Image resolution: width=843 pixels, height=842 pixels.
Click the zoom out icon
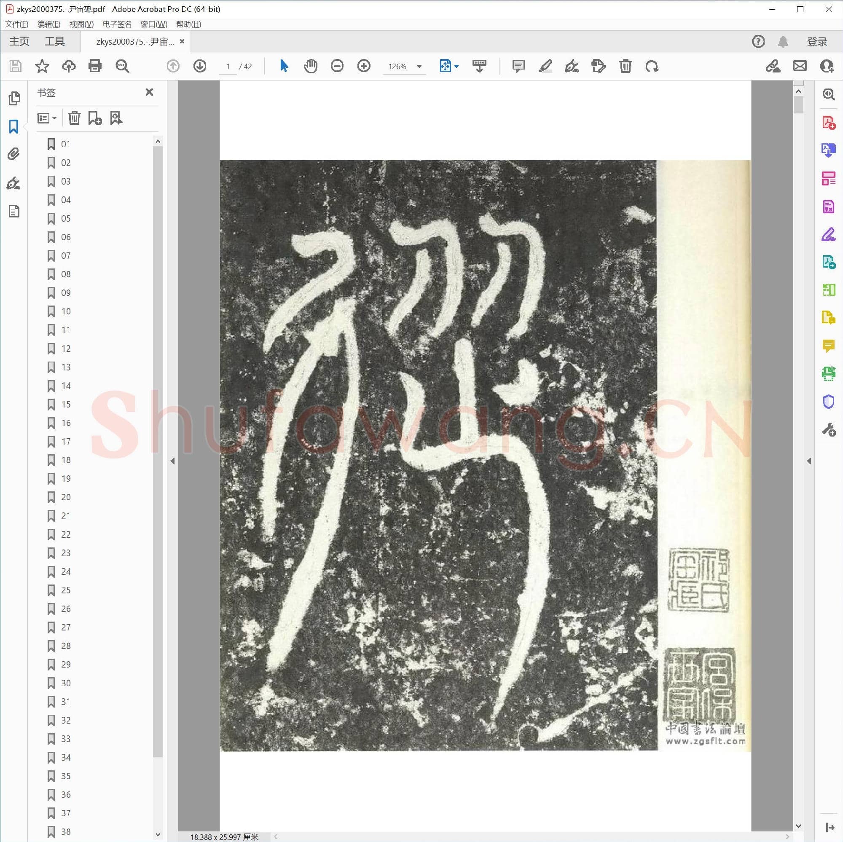[337, 66]
